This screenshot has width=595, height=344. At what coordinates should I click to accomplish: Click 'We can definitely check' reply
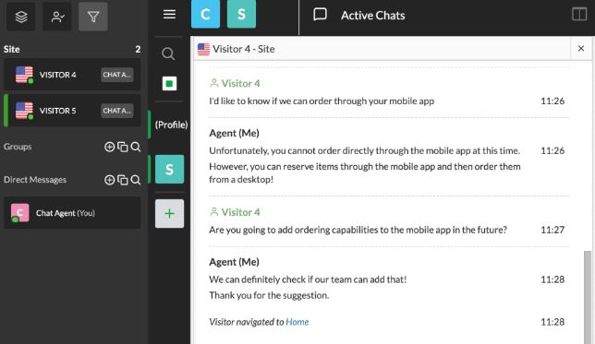(x=308, y=279)
